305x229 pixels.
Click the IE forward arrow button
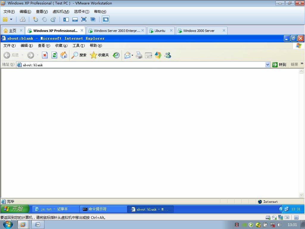pos(31,55)
